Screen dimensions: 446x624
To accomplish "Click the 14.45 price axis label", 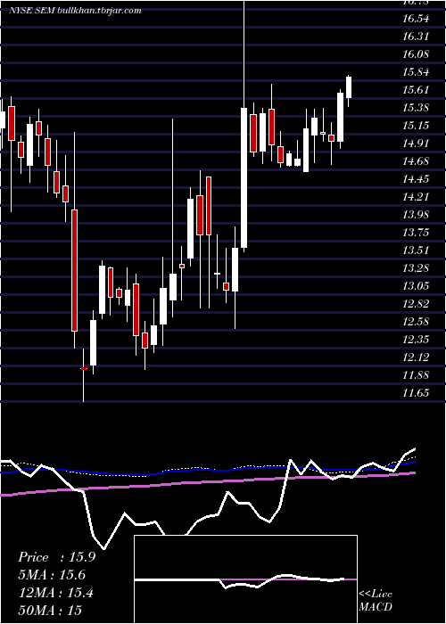I will click(x=416, y=178).
